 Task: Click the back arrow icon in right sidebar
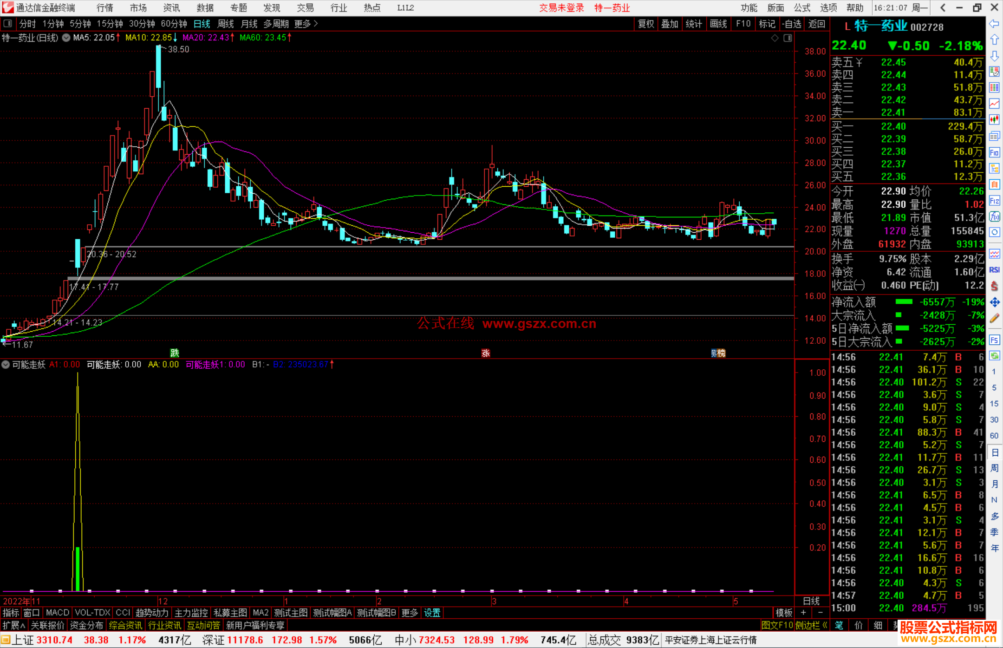tap(994, 24)
